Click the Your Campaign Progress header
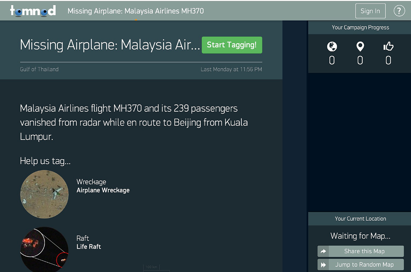This screenshot has height=272, width=411. [360, 27]
